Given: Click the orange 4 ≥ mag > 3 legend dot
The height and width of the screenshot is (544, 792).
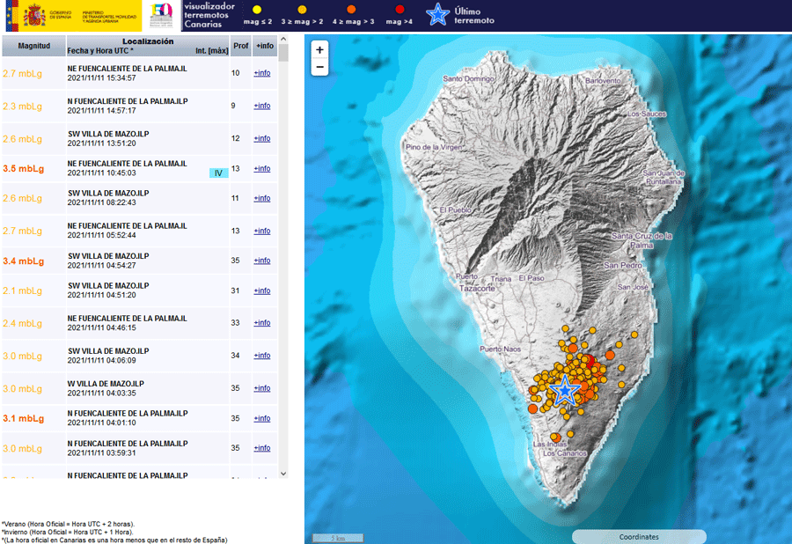Looking at the screenshot, I should [x=351, y=9].
